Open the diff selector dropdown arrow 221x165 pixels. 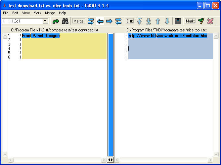45,21
